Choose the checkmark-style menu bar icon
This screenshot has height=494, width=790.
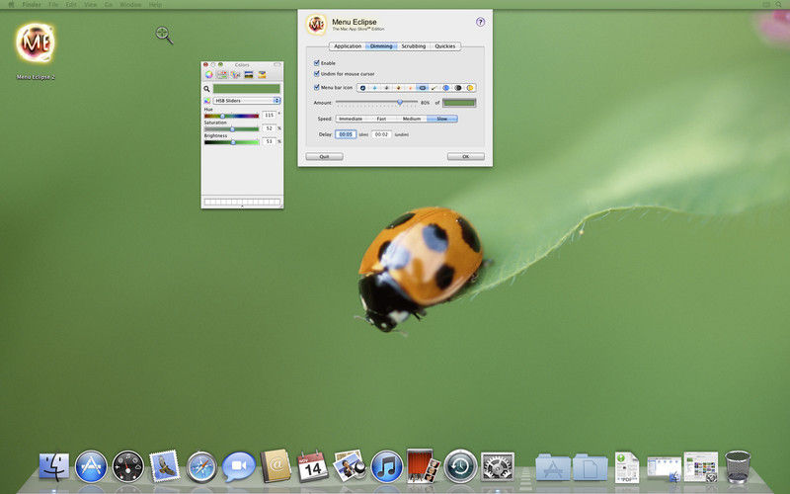(434, 88)
